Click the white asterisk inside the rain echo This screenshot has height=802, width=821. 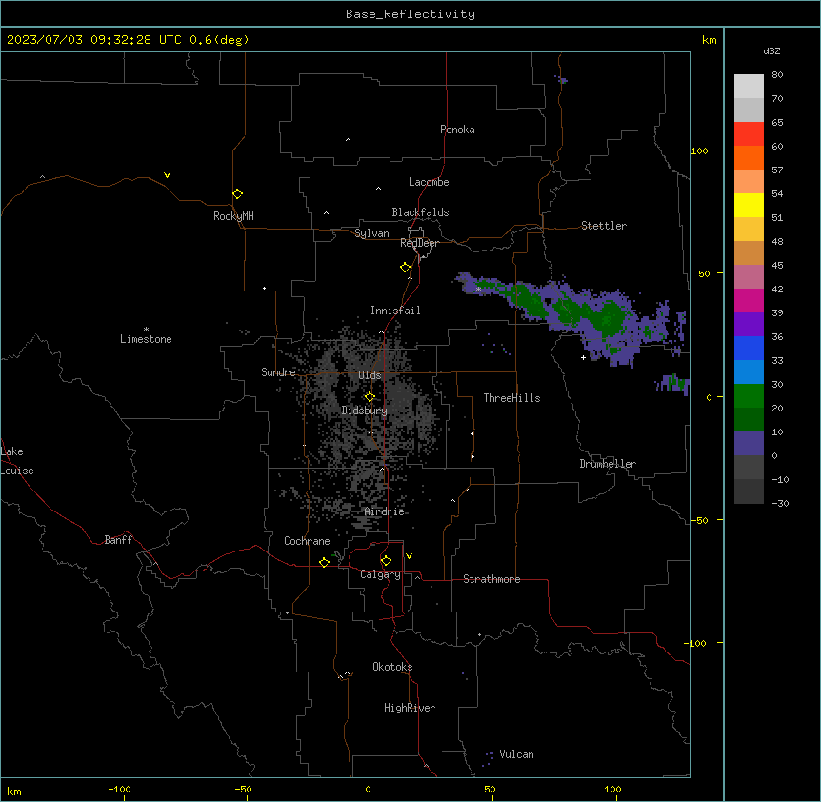(478, 289)
